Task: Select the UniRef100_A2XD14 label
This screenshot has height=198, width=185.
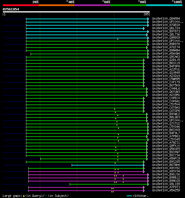Action: point(166,76)
